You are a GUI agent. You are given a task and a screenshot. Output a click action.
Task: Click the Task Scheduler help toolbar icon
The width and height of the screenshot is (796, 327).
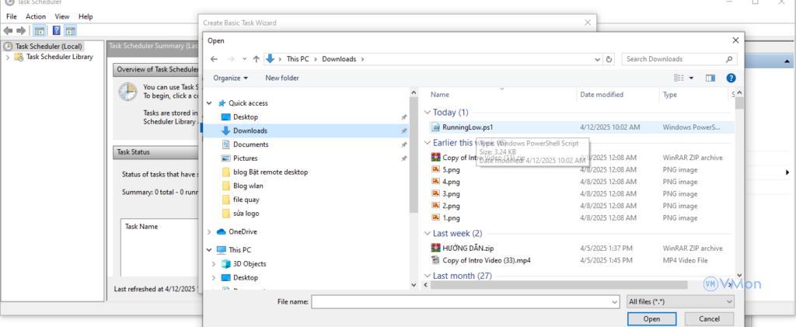click(57, 30)
